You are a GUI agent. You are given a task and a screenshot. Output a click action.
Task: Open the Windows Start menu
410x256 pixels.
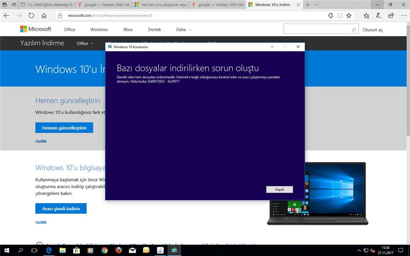click(6, 250)
